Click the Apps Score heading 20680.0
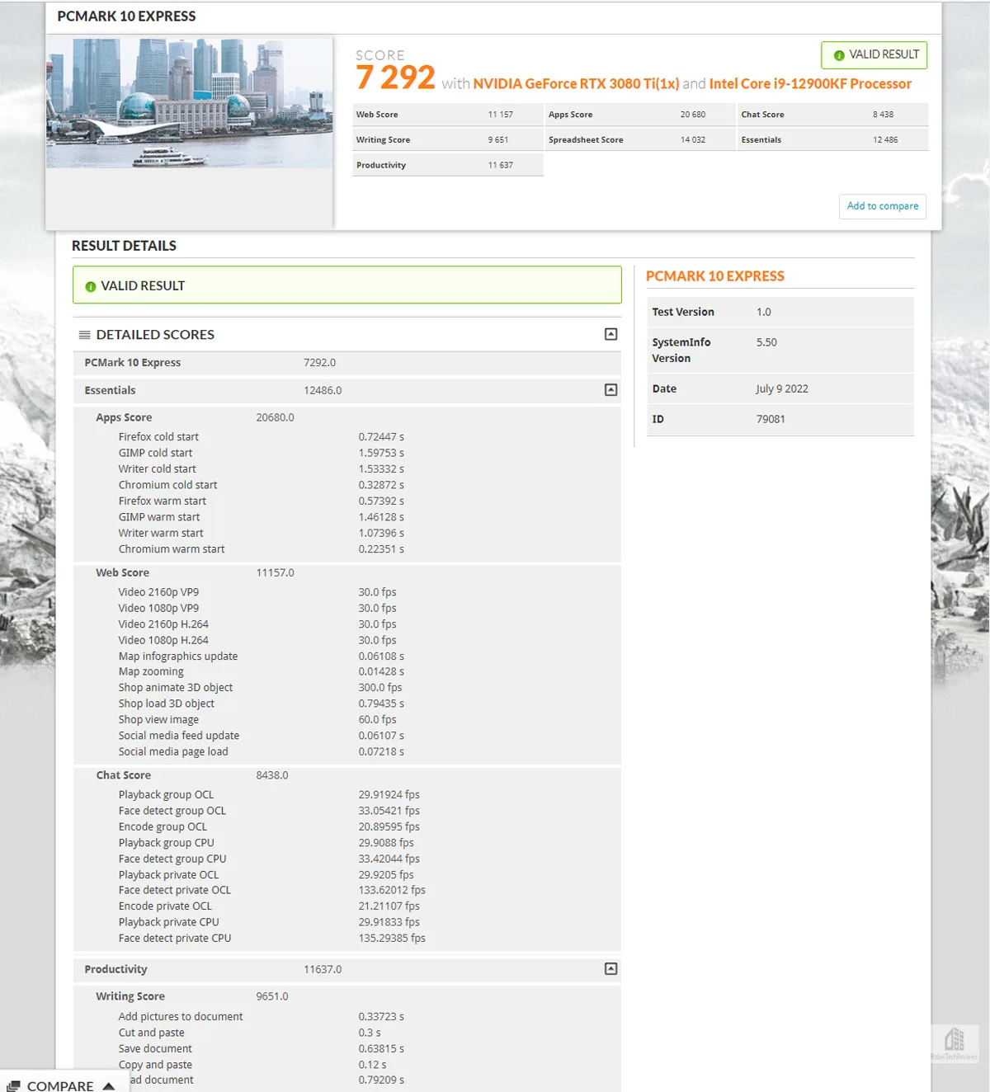Image resolution: width=990 pixels, height=1092 pixels. (195, 418)
